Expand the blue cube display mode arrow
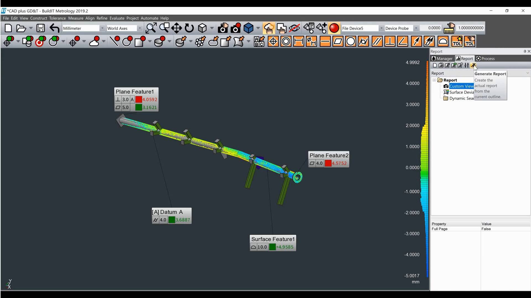531x298 pixels. point(258,28)
